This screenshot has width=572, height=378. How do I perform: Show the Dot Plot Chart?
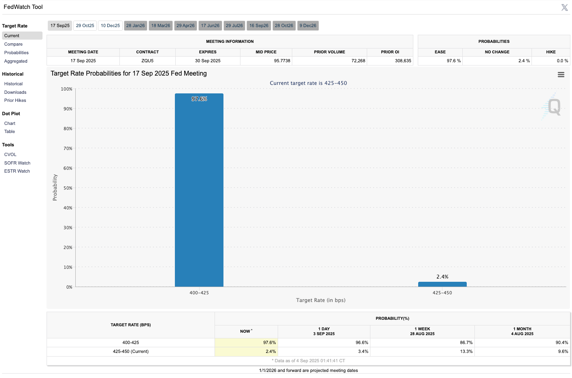(10, 124)
